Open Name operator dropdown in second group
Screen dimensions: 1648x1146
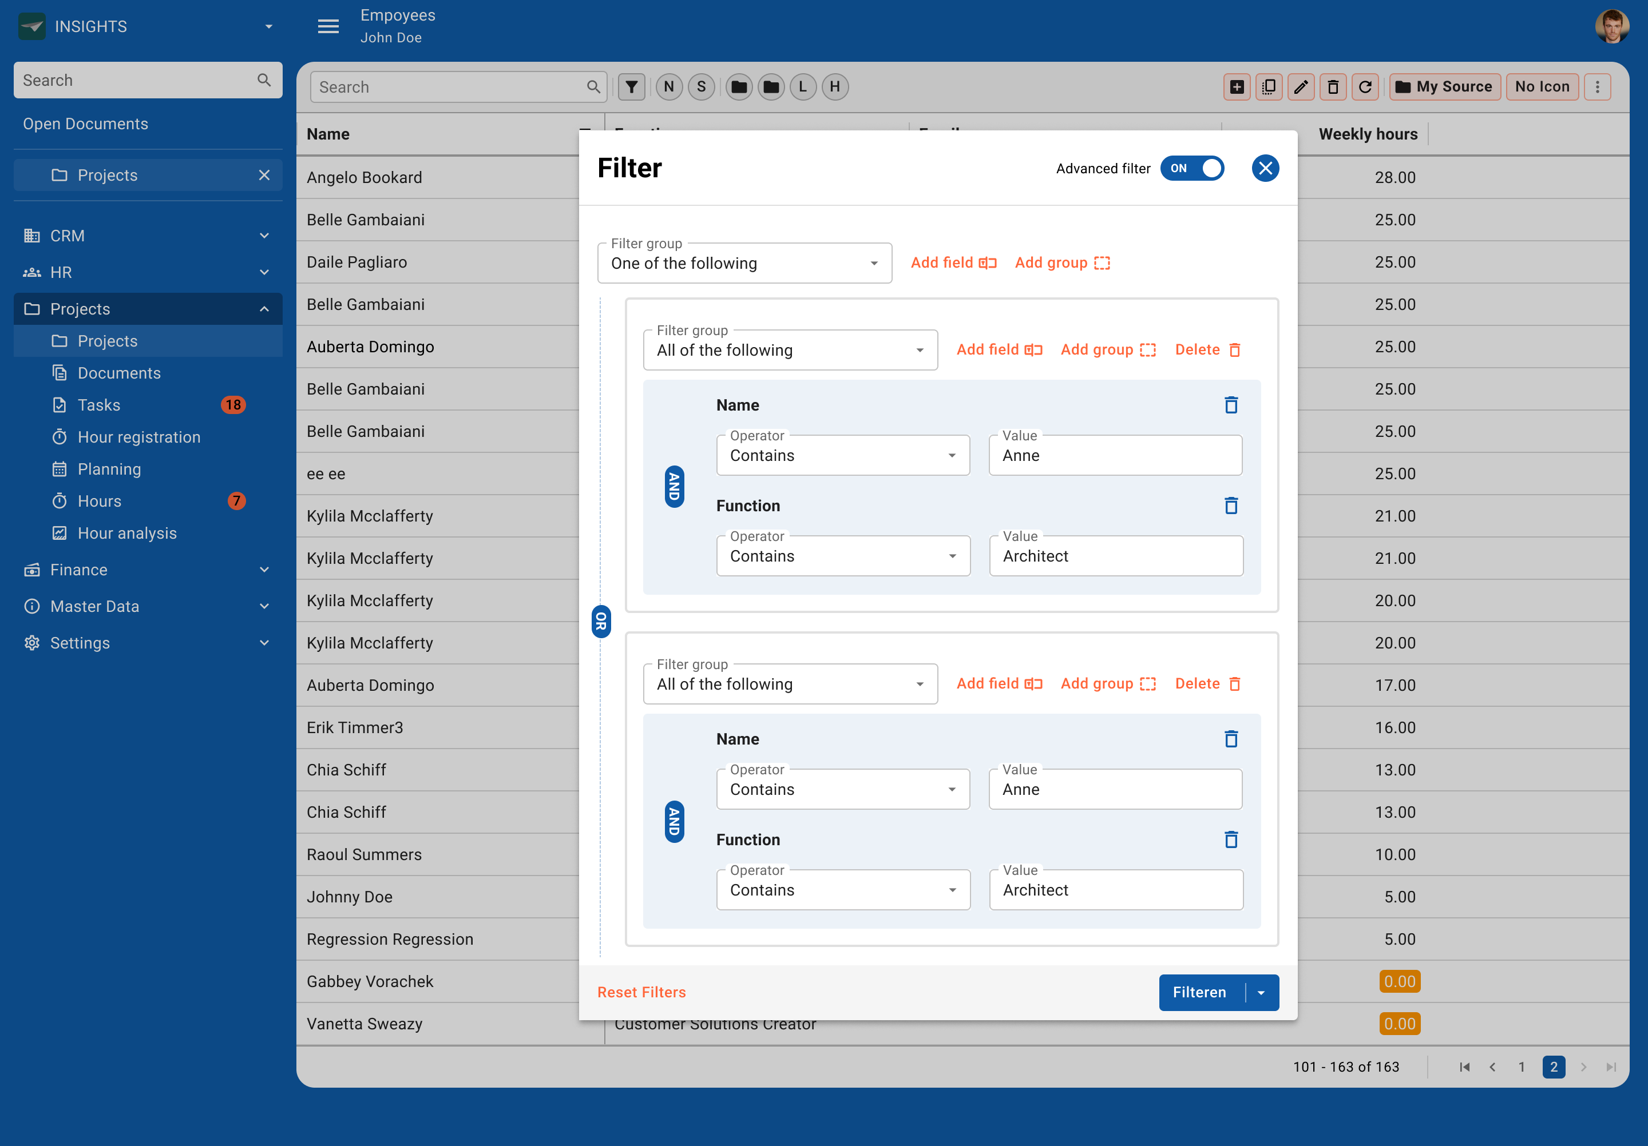tap(843, 790)
